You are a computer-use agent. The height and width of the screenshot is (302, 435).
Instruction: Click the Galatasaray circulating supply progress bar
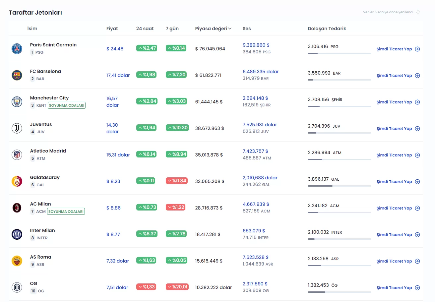tap(339, 186)
